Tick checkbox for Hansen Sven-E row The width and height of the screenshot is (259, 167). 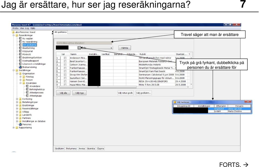[x=65, y=81]
